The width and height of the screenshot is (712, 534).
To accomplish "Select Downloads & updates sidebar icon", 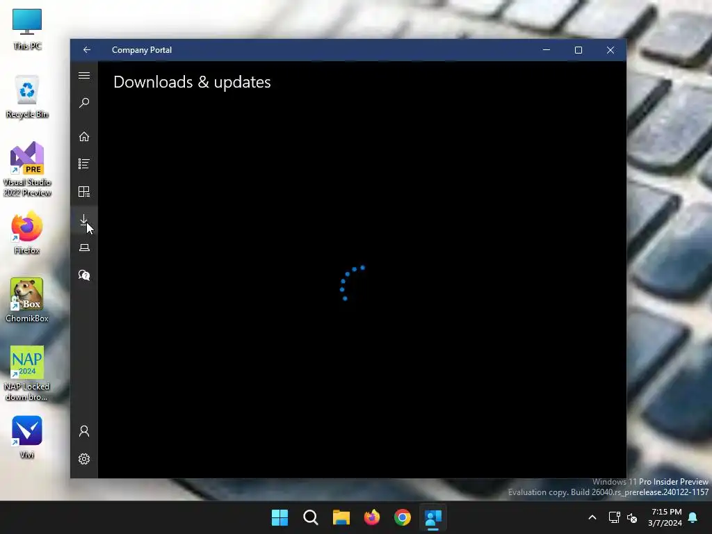I will [x=84, y=220].
